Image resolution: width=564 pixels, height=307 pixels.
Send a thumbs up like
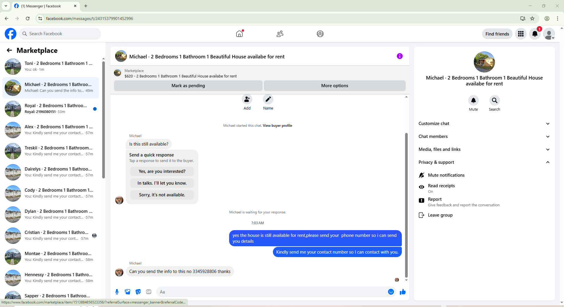click(x=403, y=292)
